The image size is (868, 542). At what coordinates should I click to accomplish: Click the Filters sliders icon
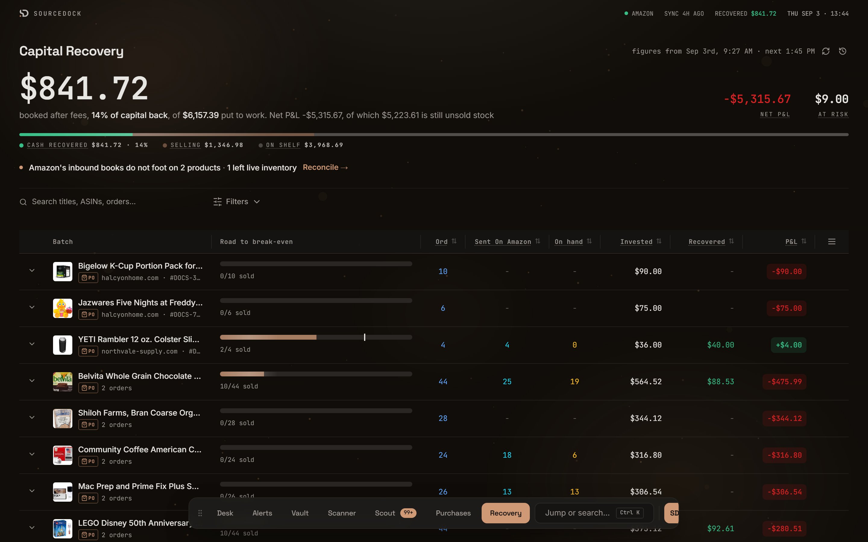(217, 201)
